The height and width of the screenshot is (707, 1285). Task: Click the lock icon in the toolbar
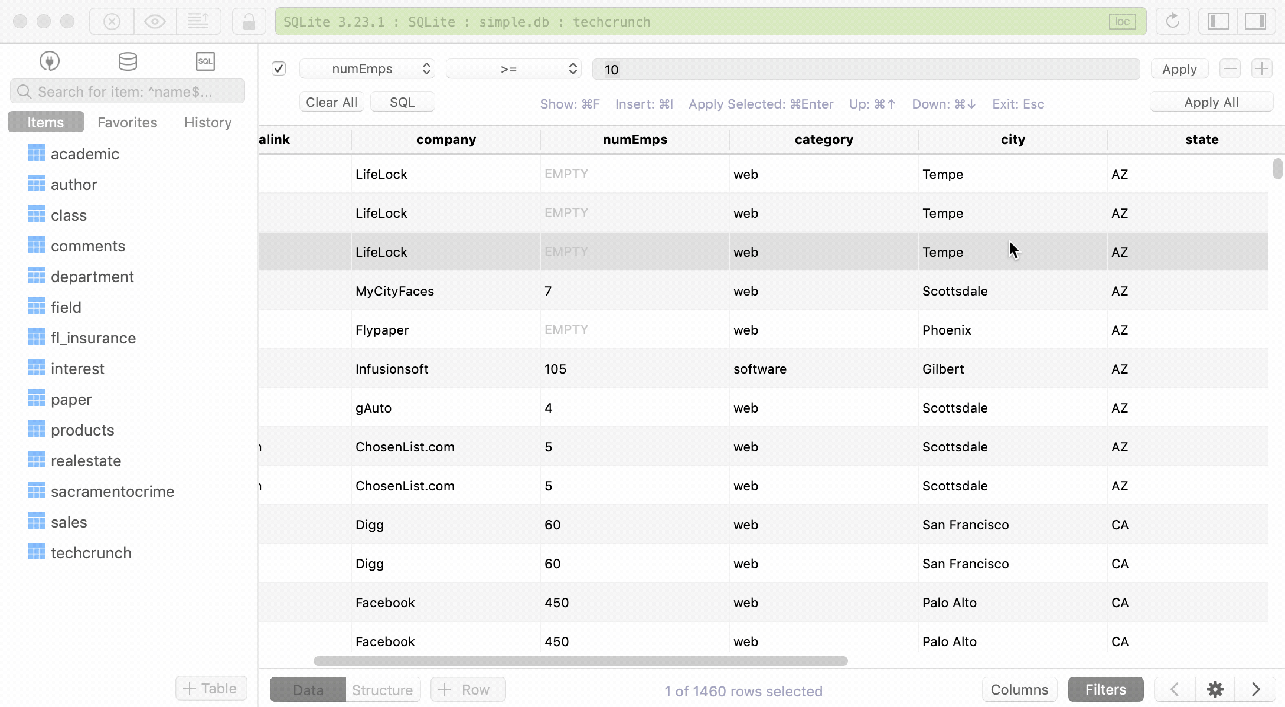click(249, 21)
